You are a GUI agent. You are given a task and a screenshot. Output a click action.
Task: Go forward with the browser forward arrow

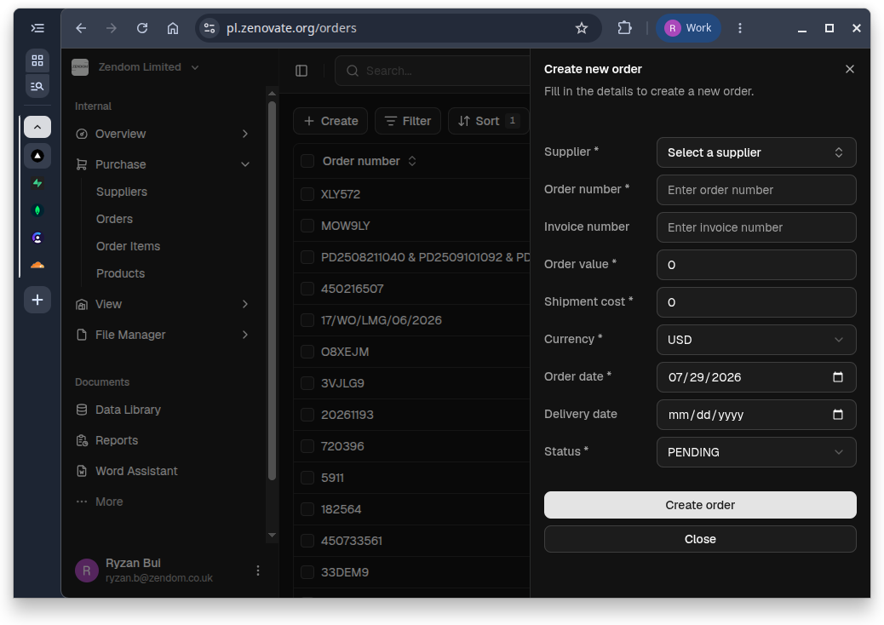pos(112,28)
